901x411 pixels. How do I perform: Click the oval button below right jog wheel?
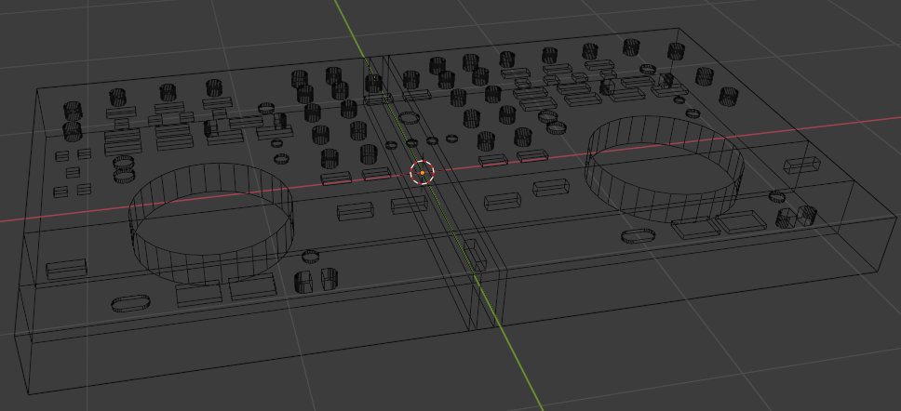tap(638, 236)
